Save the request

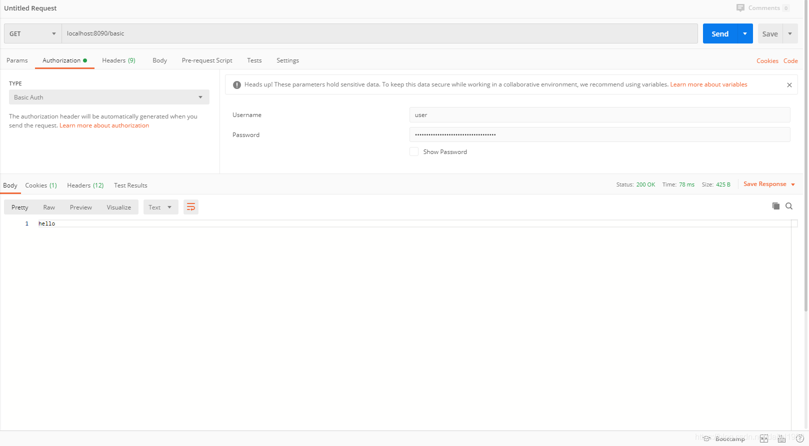770,33
